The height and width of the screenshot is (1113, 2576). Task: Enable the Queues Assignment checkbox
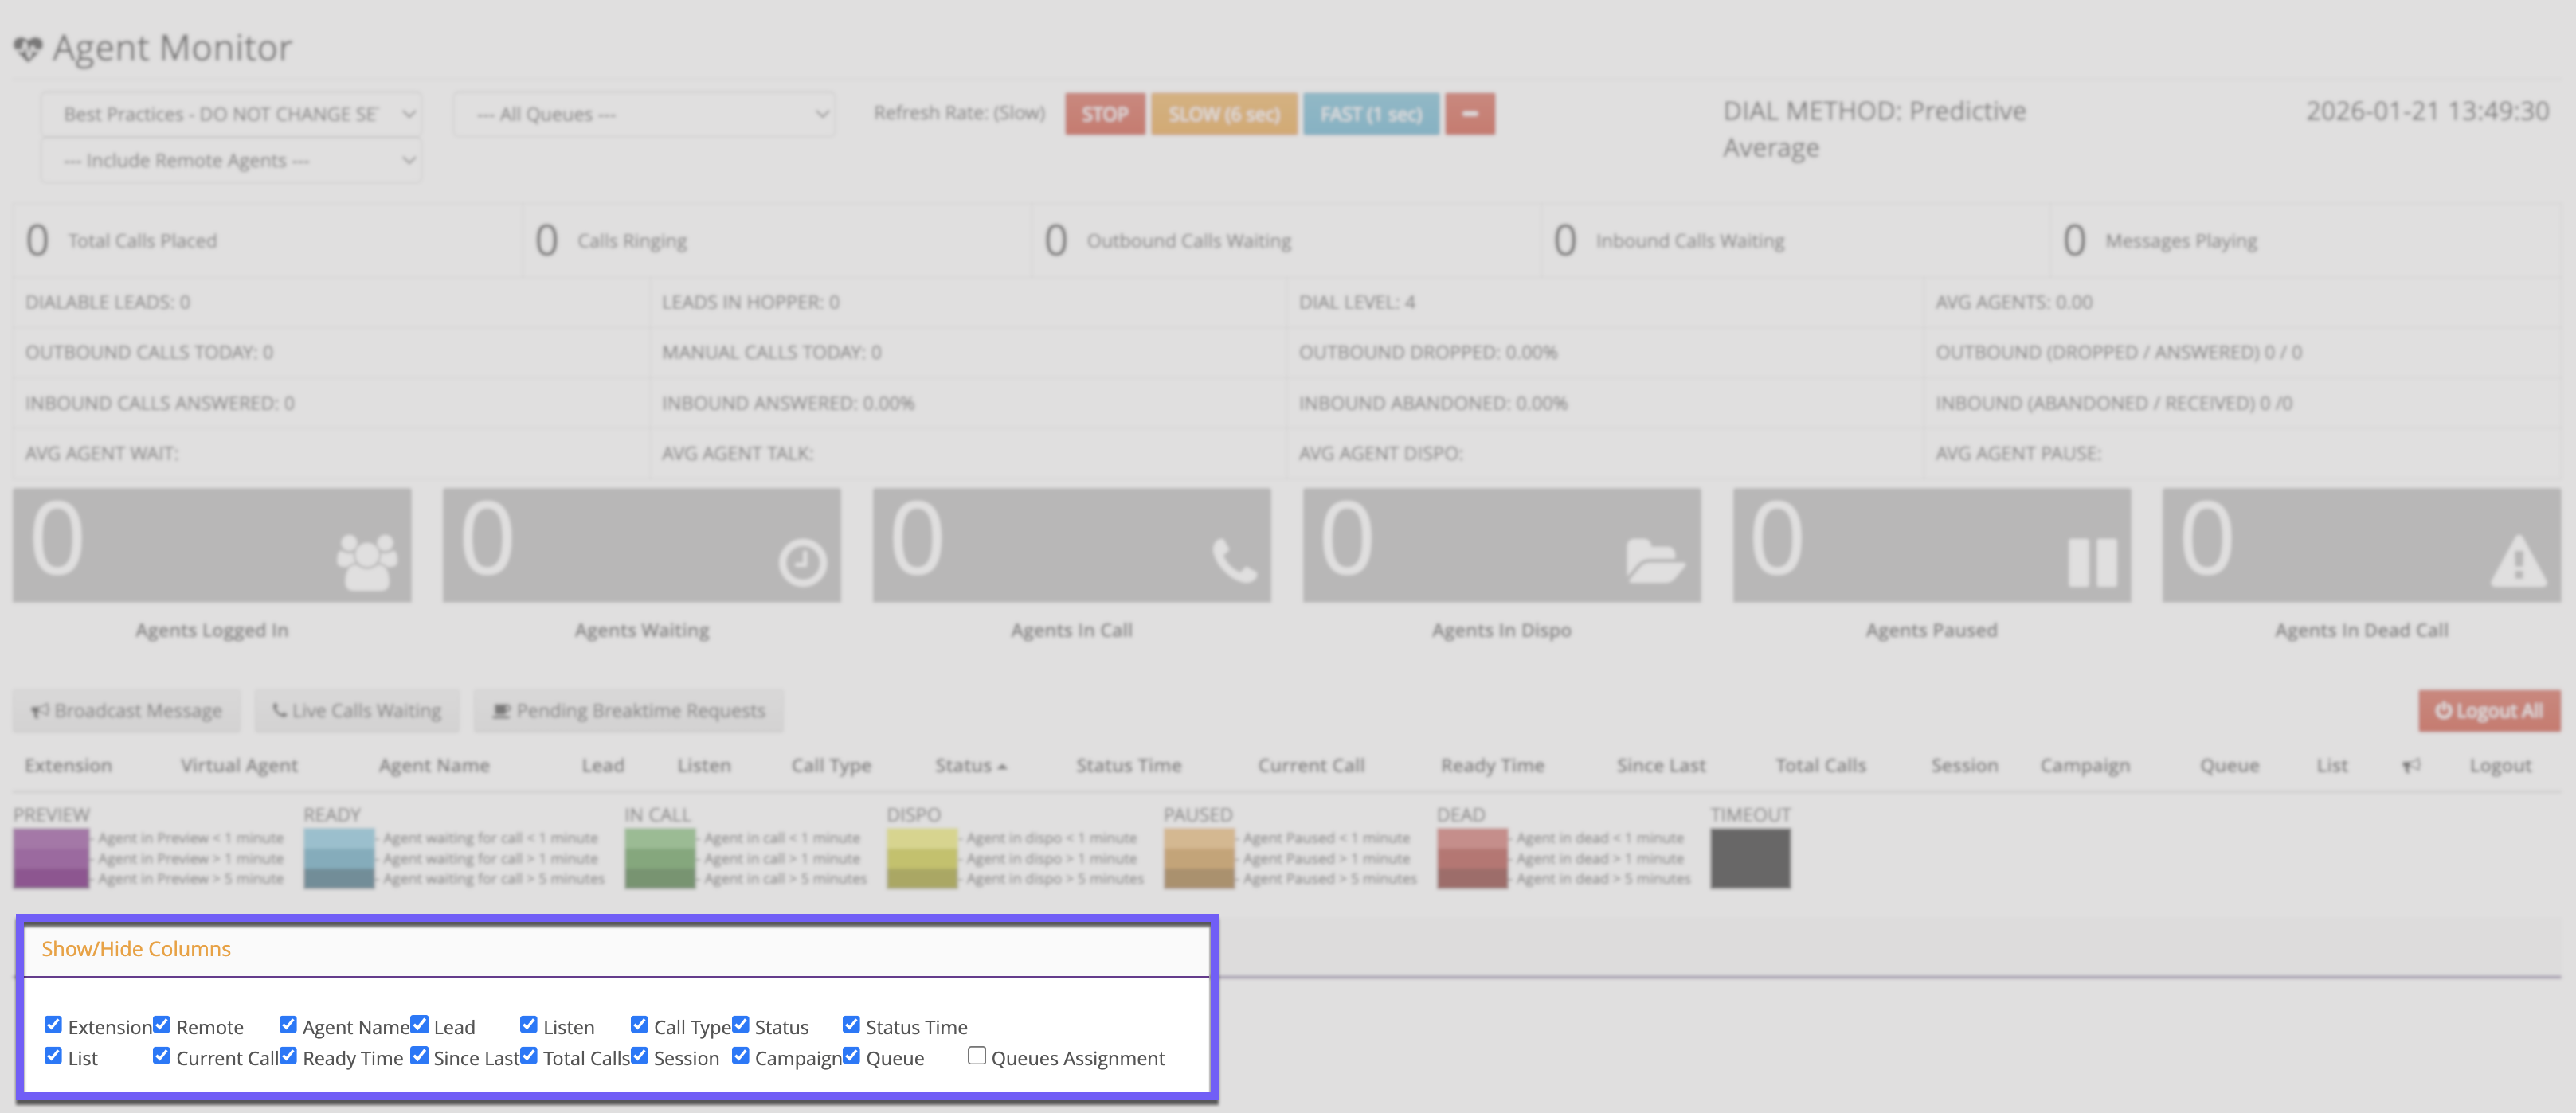[977, 1055]
